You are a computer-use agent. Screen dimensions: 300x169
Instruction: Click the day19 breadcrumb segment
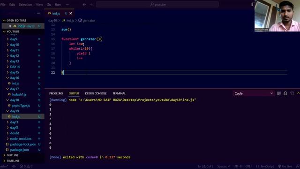tap(52, 20)
